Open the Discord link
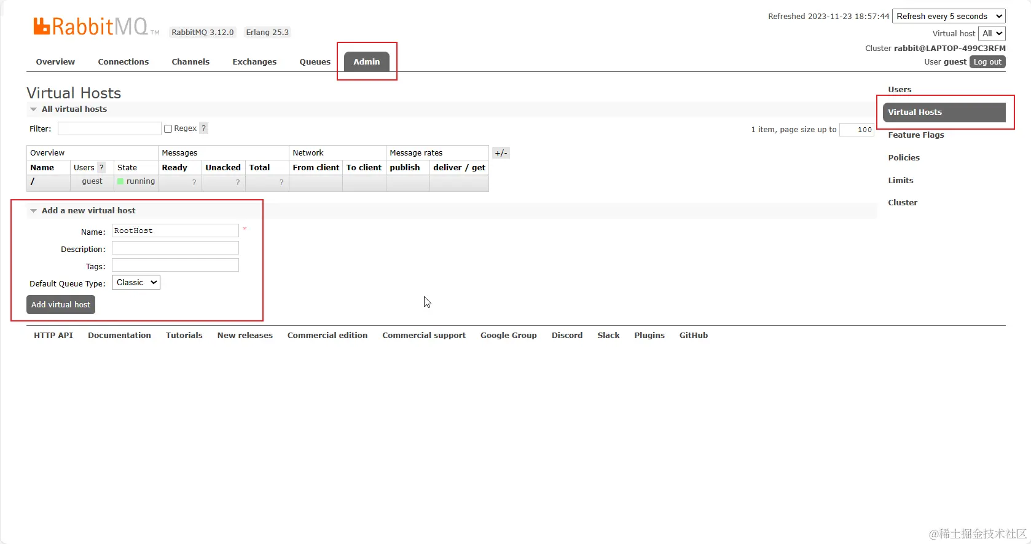Viewport: 1031px width, 544px height. (567, 335)
